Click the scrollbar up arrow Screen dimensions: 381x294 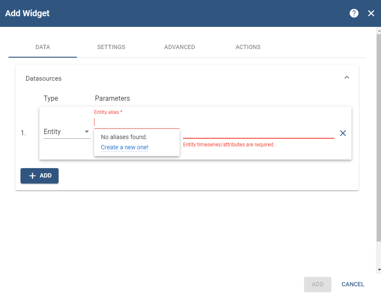click(378, 31)
